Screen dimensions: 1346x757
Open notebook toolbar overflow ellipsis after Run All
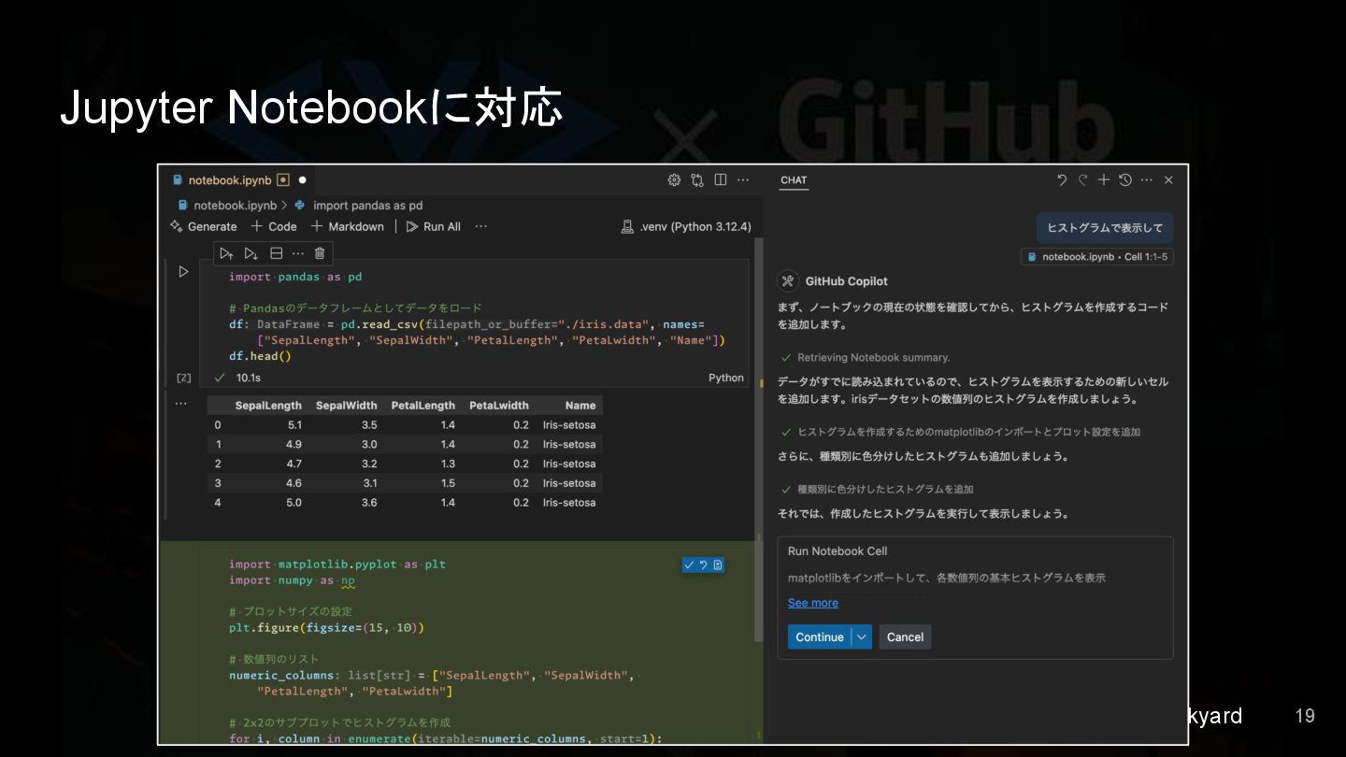(x=481, y=226)
